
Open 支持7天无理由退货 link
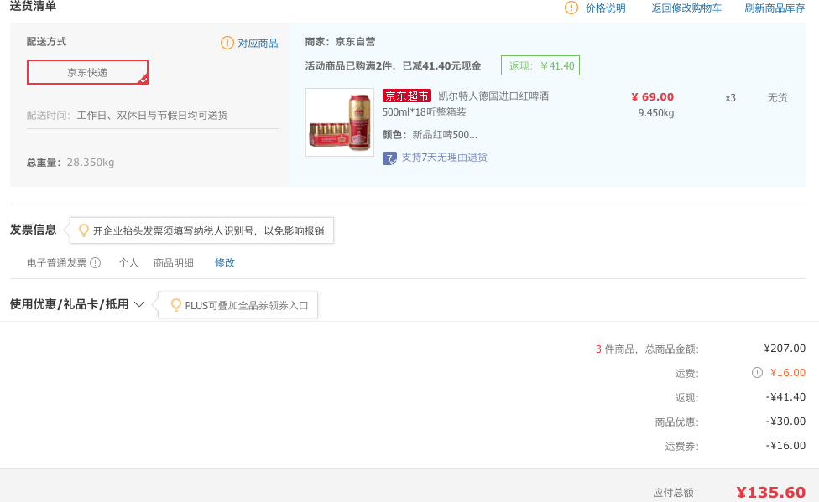tap(444, 157)
